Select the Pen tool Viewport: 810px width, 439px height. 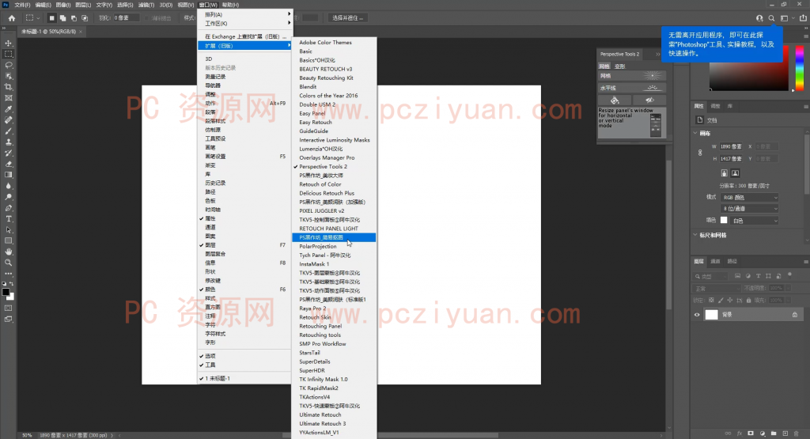9,208
